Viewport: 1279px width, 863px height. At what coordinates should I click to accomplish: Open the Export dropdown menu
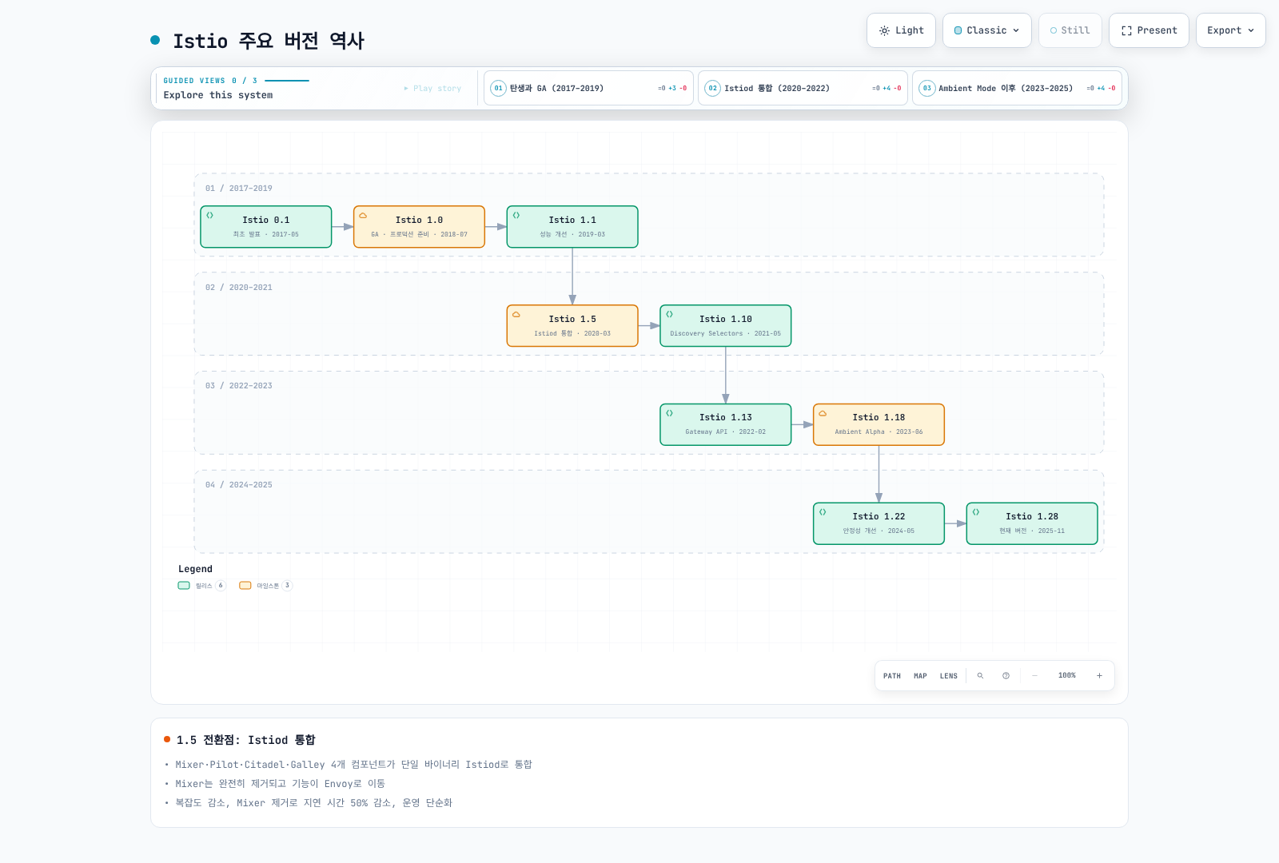1230,30
